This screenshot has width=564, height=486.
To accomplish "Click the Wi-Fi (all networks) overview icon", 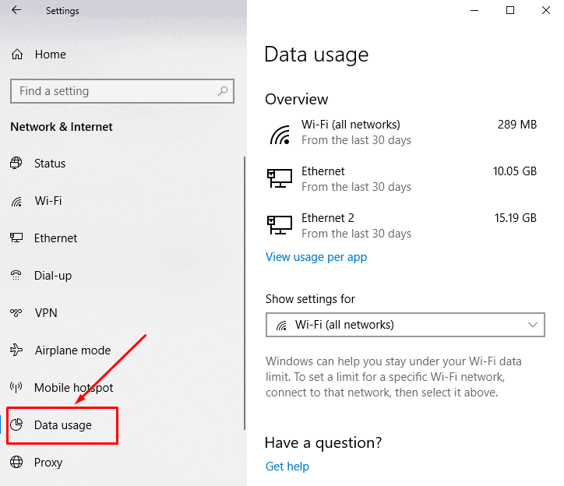I will [x=280, y=135].
